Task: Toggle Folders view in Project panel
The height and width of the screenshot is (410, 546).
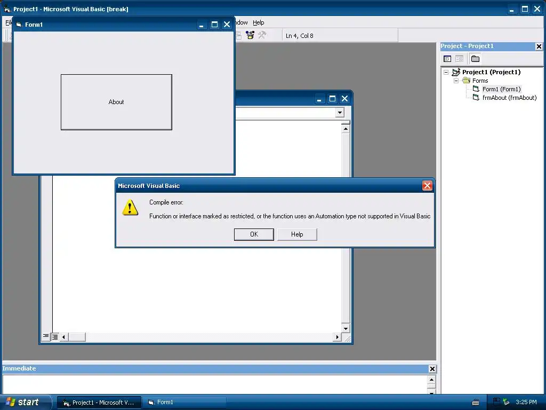Action: [475, 59]
